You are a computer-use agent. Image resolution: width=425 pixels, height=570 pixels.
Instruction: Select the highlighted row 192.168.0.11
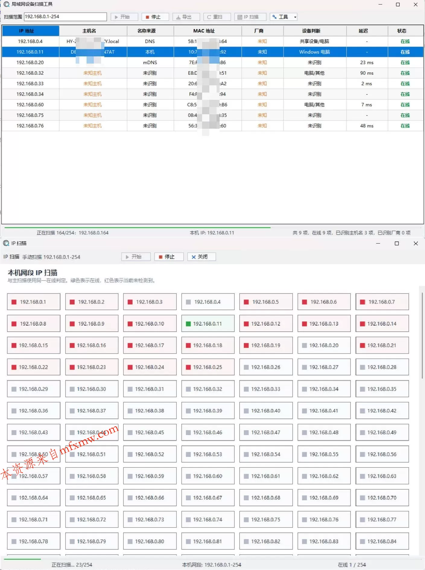click(213, 52)
